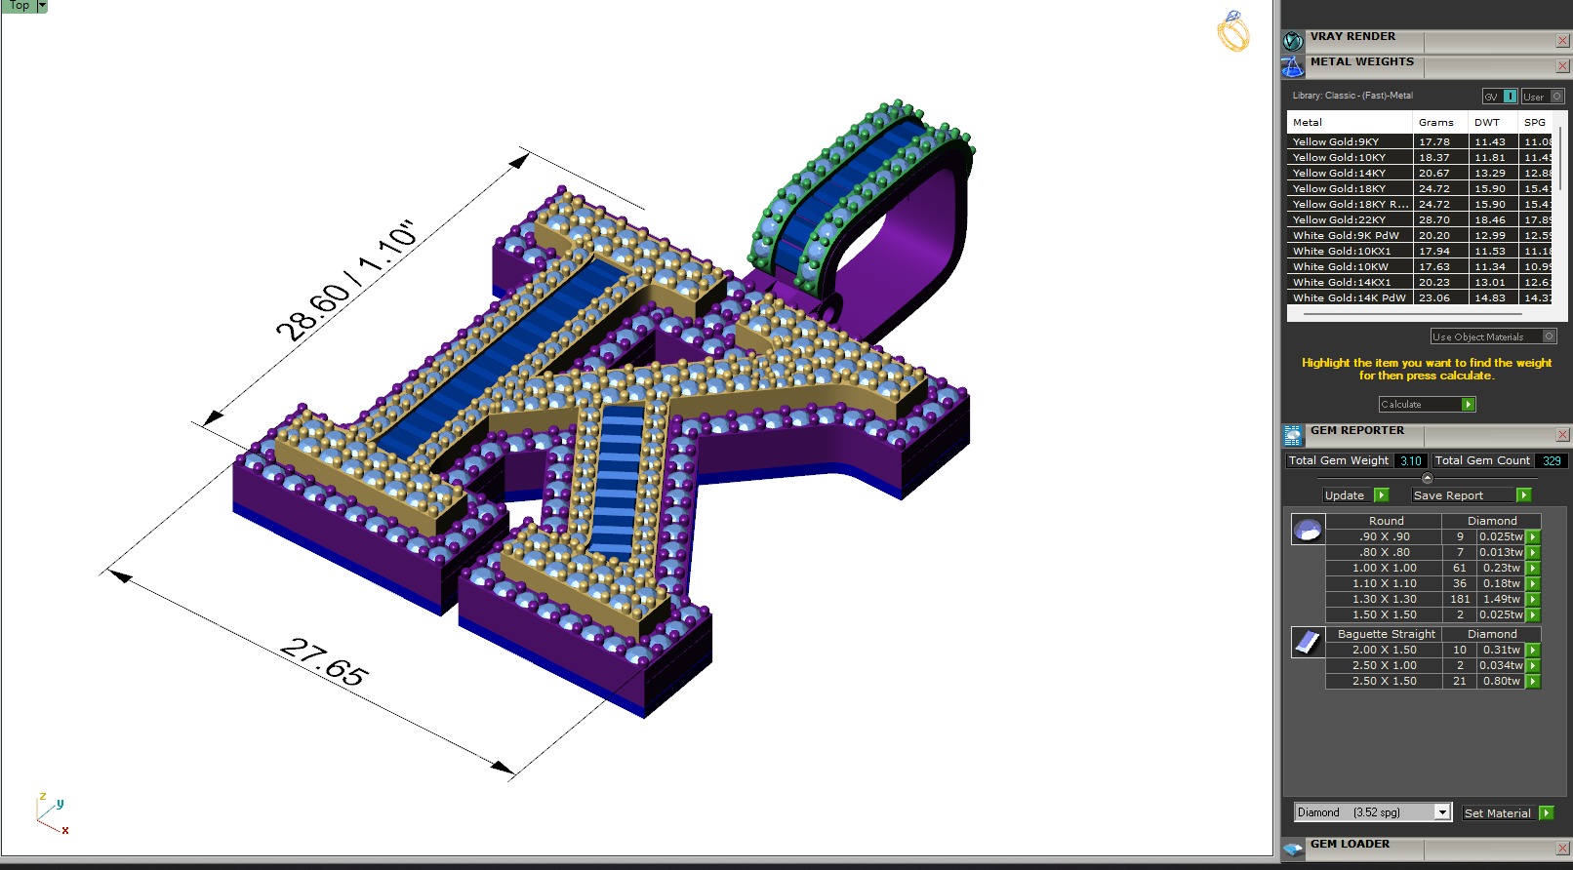Screen dimensions: 1573x870
Task: Select the Yellow Gold:9KY row
Action: coord(1422,141)
